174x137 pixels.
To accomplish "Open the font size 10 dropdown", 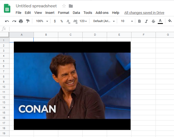I will pos(127,21).
